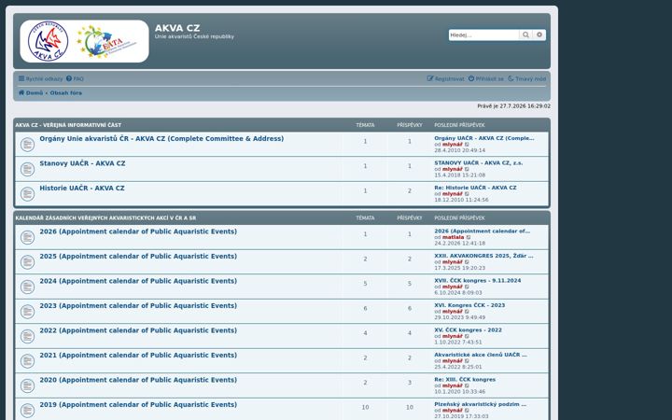Image resolution: width=672 pixels, height=420 pixels.
Task: Open last post Re: XIII. ČCK kongres
Action: click(465, 380)
